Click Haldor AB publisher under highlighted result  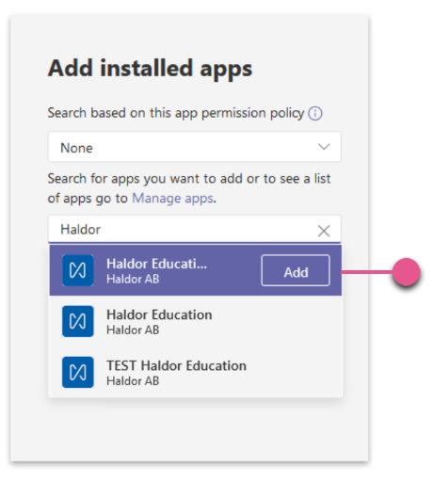[x=133, y=279]
